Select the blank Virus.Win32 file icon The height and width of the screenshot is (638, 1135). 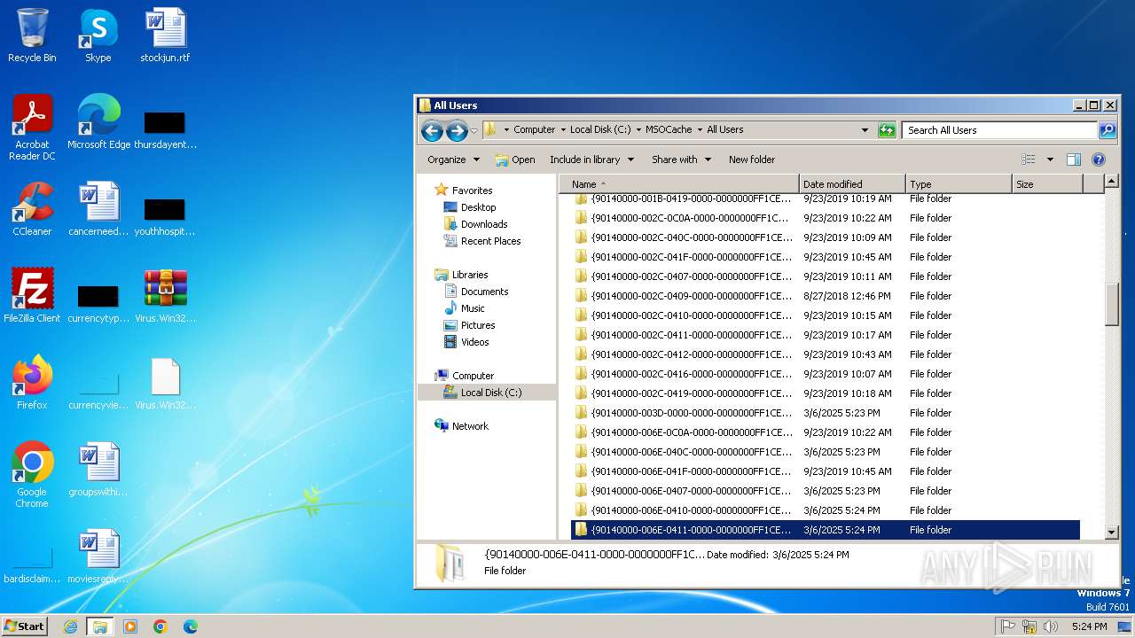point(165,383)
